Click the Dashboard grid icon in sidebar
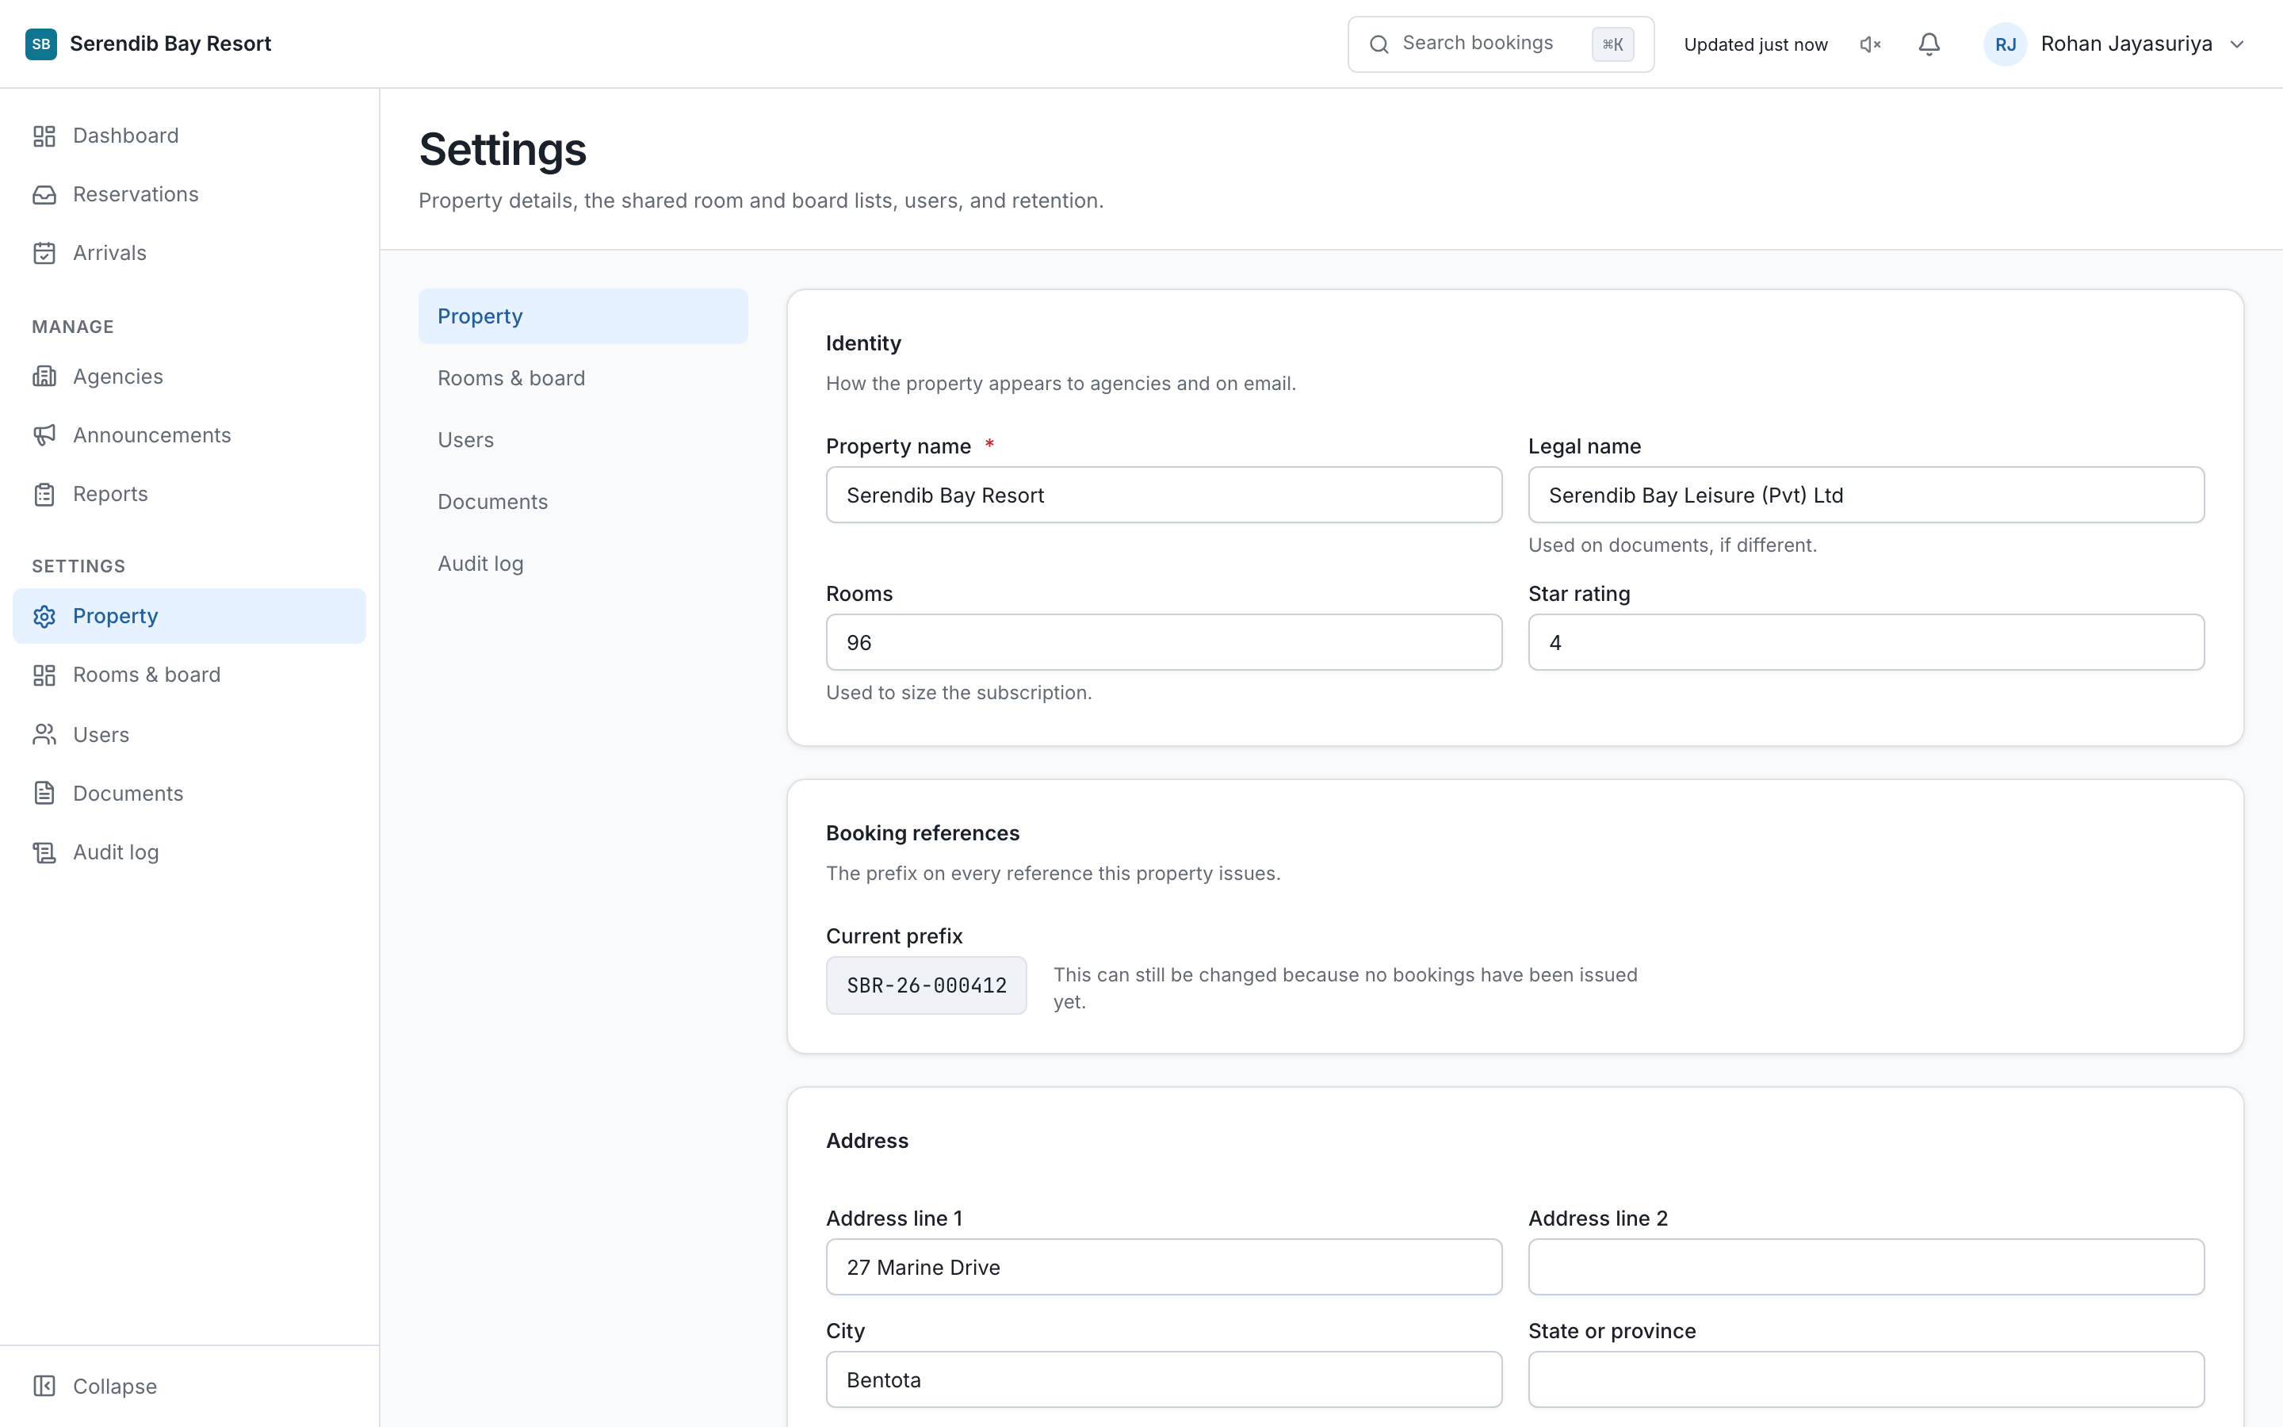 coord(44,136)
